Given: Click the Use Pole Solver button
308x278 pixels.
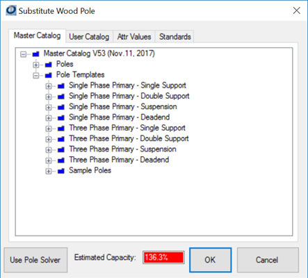Looking at the screenshot, I should [35, 260].
